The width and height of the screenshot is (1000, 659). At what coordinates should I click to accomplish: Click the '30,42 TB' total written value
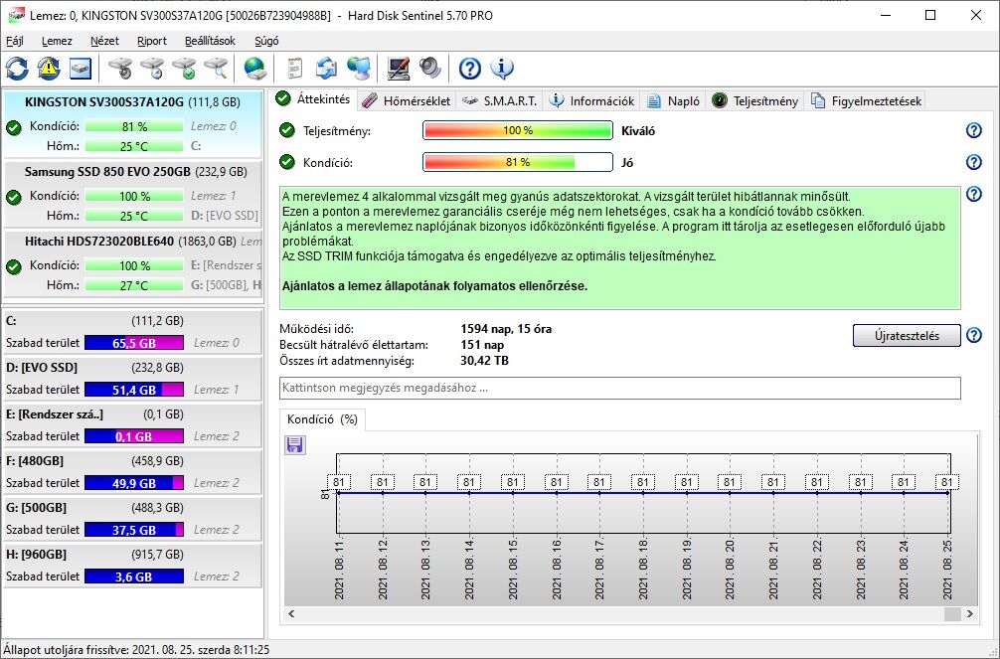[485, 361]
